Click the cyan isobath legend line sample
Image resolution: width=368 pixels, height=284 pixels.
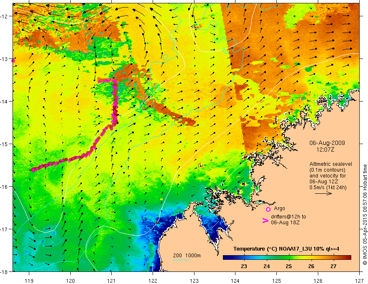pyautogui.click(x=181, y=260)
